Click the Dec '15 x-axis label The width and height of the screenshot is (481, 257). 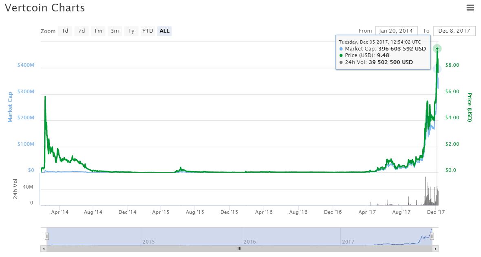(x=229, y=212)
